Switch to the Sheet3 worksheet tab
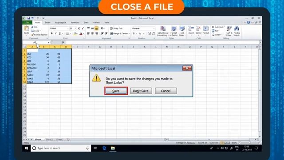This screenshot has height=160, width=284. pos(60,140)
